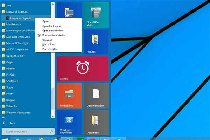Viewport: 210px width, 140px height.
Task: Expand the Windows Accessories folder
Action: [18, 113]
